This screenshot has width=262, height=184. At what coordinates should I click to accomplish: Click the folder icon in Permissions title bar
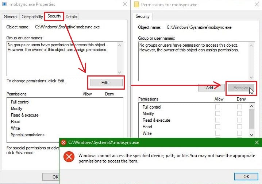click(x=136, y=4)
